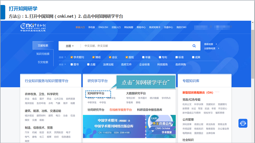
Task: Click the search input field
Action: [x=137, y=46]
